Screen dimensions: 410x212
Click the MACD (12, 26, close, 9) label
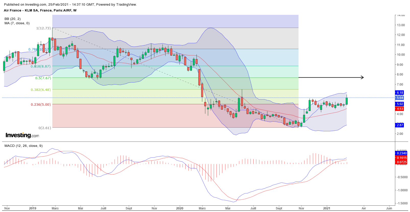[23, 146]
